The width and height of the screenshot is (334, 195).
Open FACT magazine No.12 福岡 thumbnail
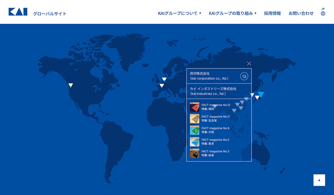(195, 107)
